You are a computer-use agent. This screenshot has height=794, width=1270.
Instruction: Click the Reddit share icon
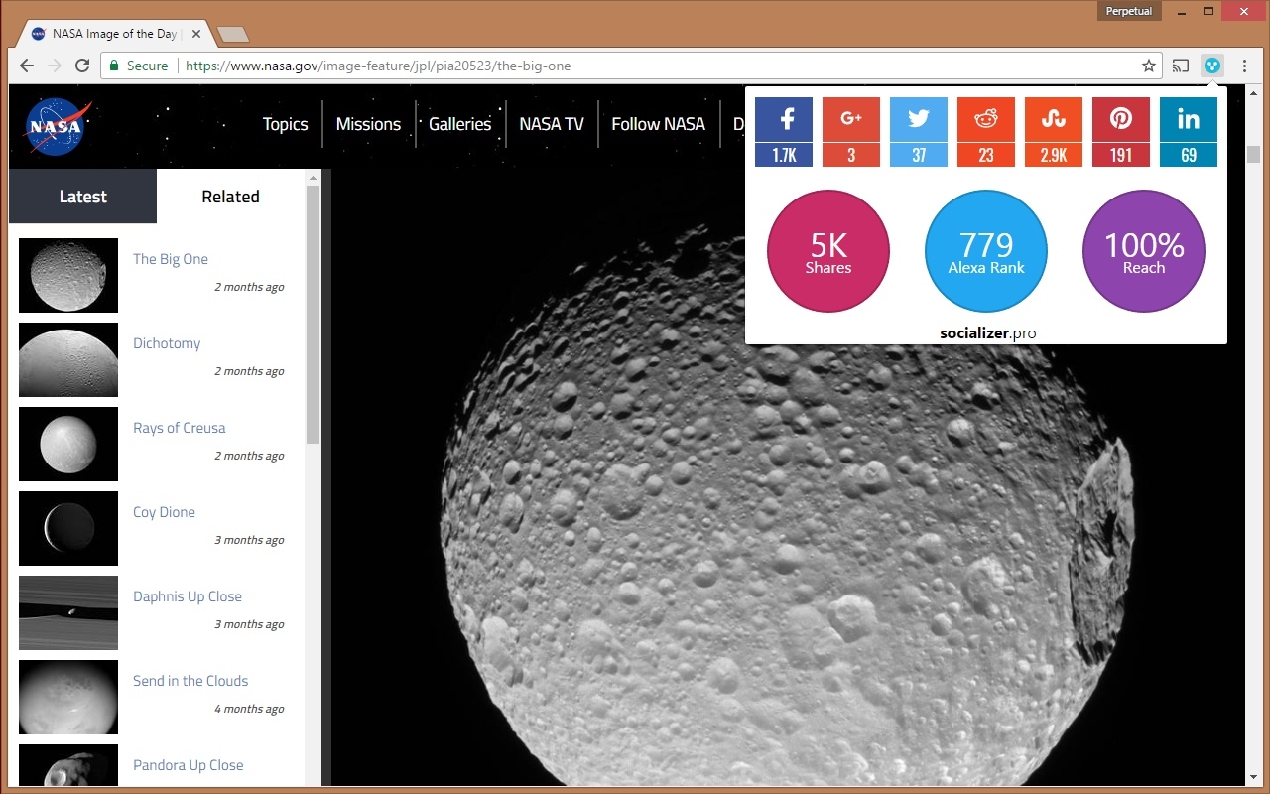click(986, 119)
